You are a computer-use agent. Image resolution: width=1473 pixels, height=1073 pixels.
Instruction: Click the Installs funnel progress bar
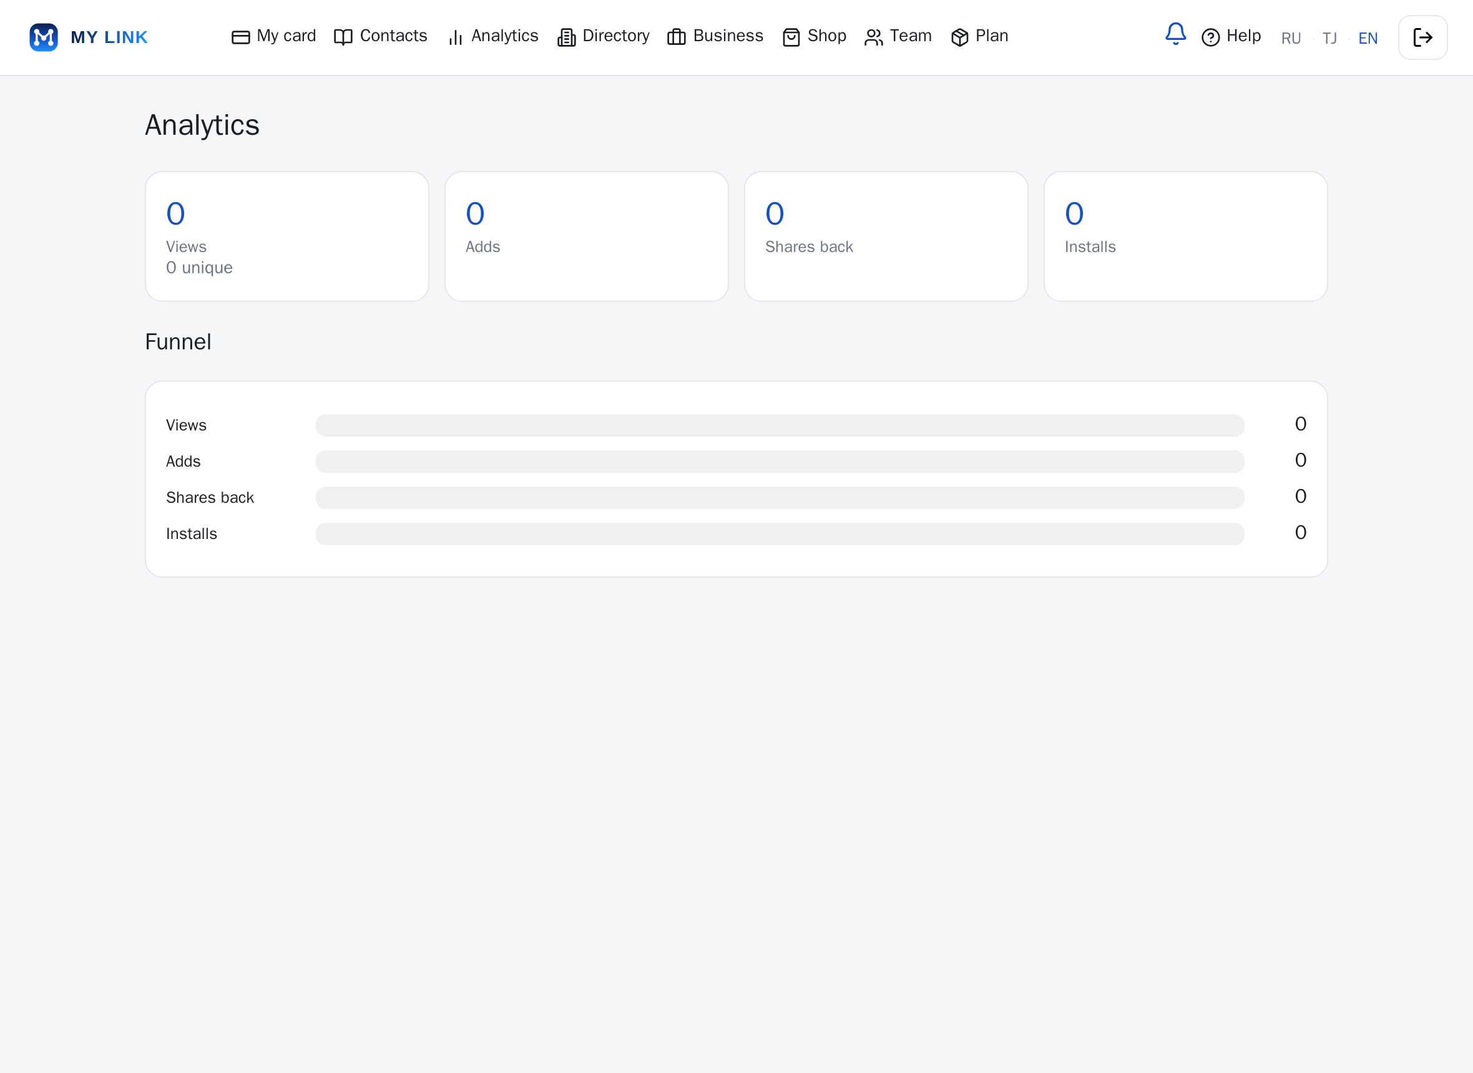(780, 534)
